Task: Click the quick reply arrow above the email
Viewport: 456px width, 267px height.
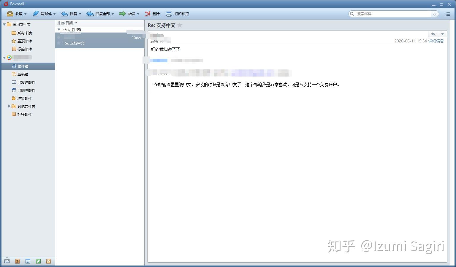Action: pyautogui.click(x=433, y=34)
